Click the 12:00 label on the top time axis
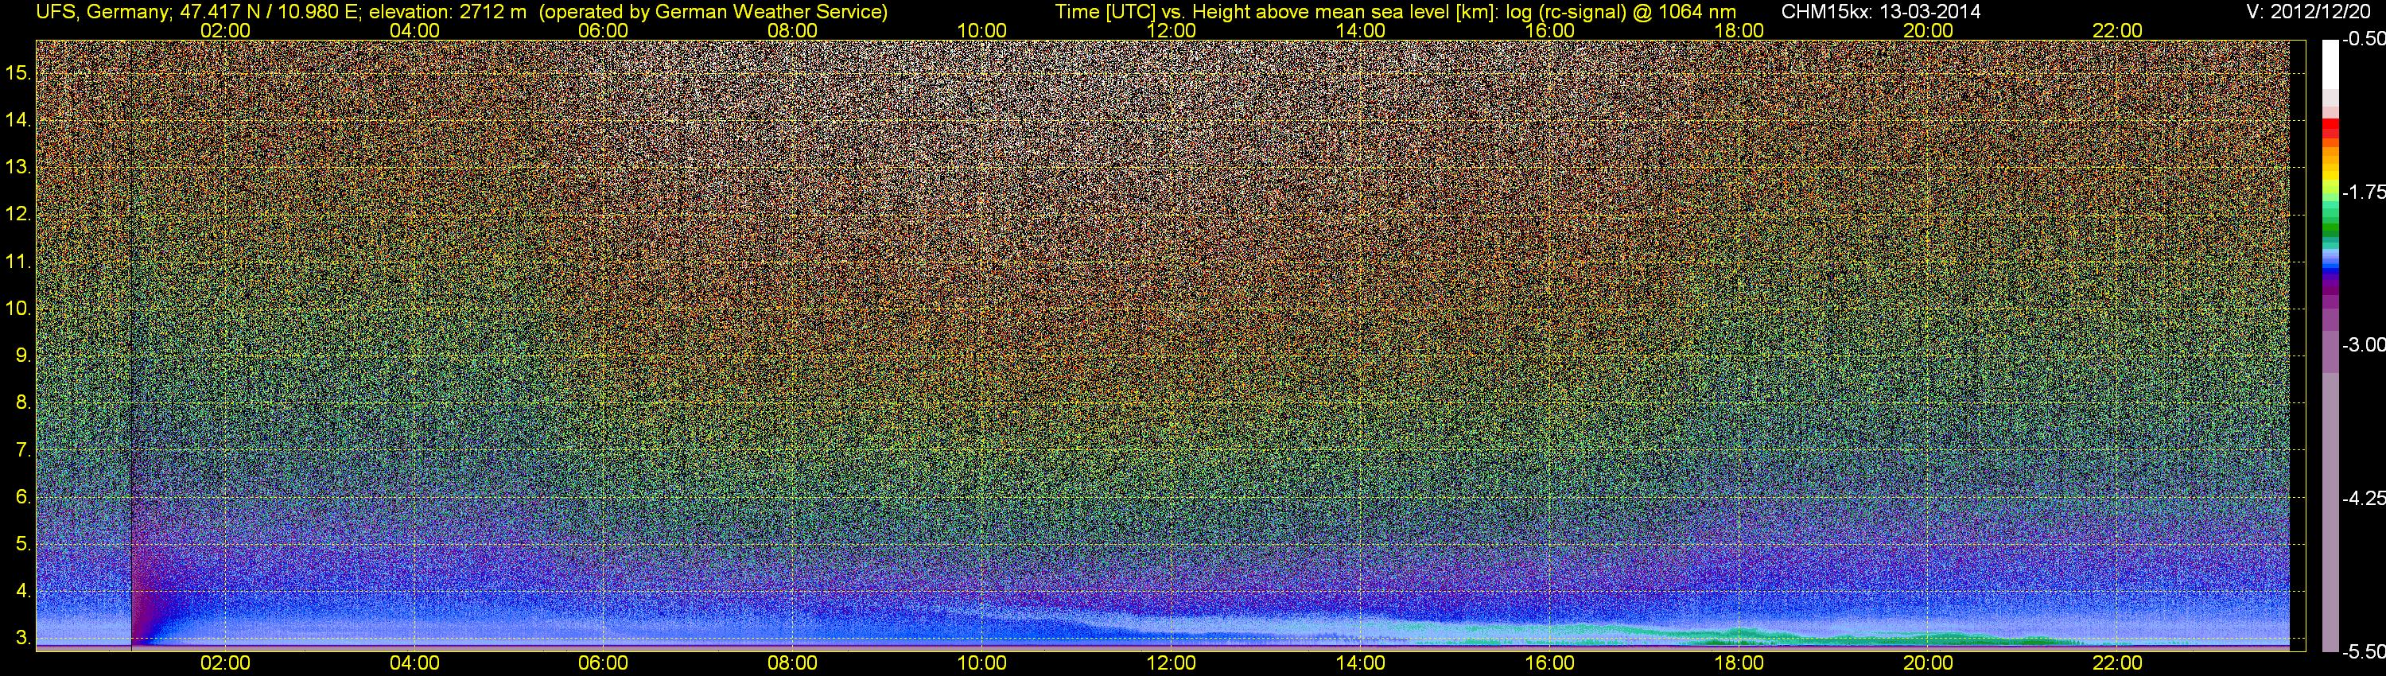 click(1171, 30)
